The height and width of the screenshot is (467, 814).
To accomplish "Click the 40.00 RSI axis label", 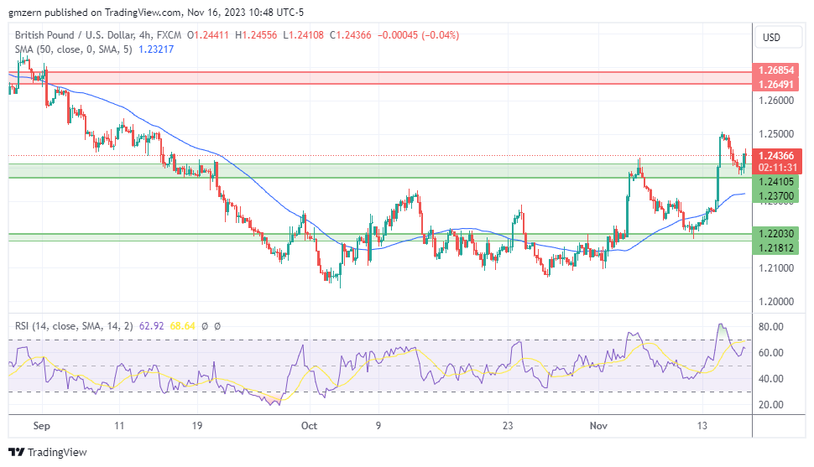I will (x=771, y=379).
